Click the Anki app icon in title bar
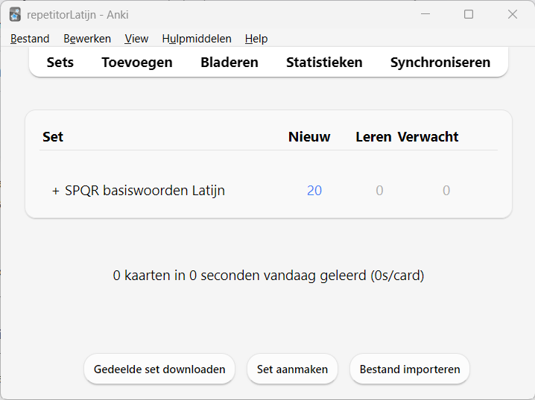 15,15
